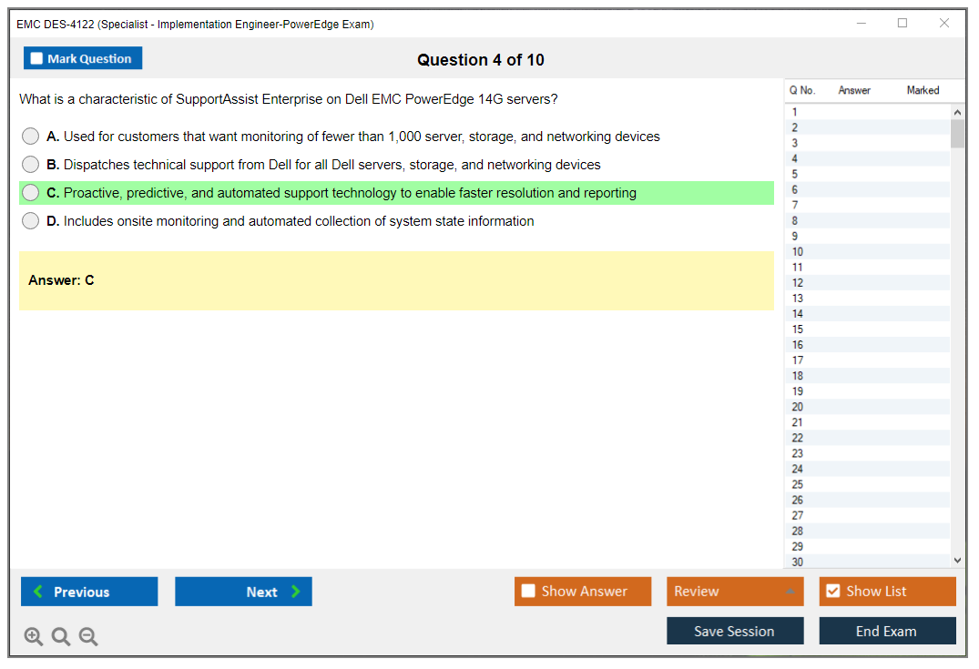The image size is (979, 669).
Task: Select radio button for option C
Action: [31, 193]
